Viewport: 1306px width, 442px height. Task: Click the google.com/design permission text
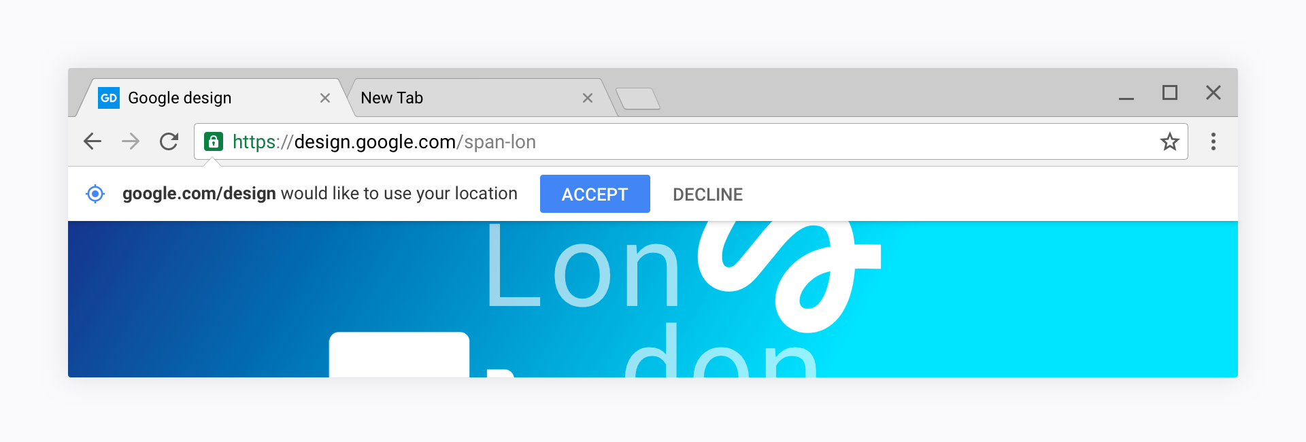(x=199, y=194)
